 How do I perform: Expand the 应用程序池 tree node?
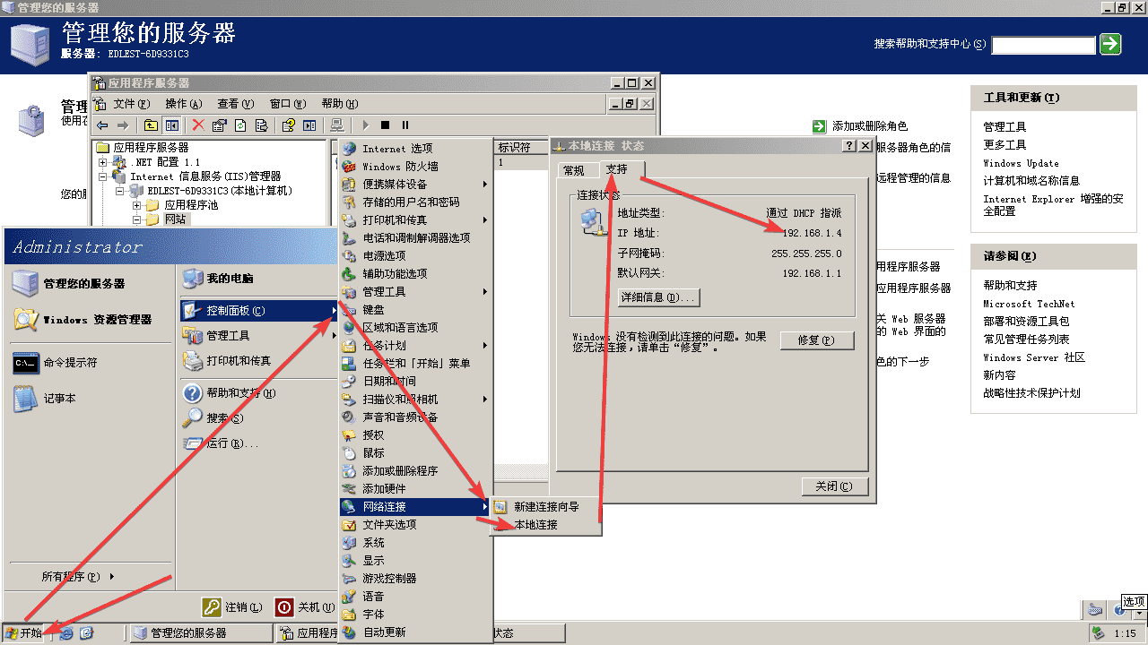click(137, 205)
